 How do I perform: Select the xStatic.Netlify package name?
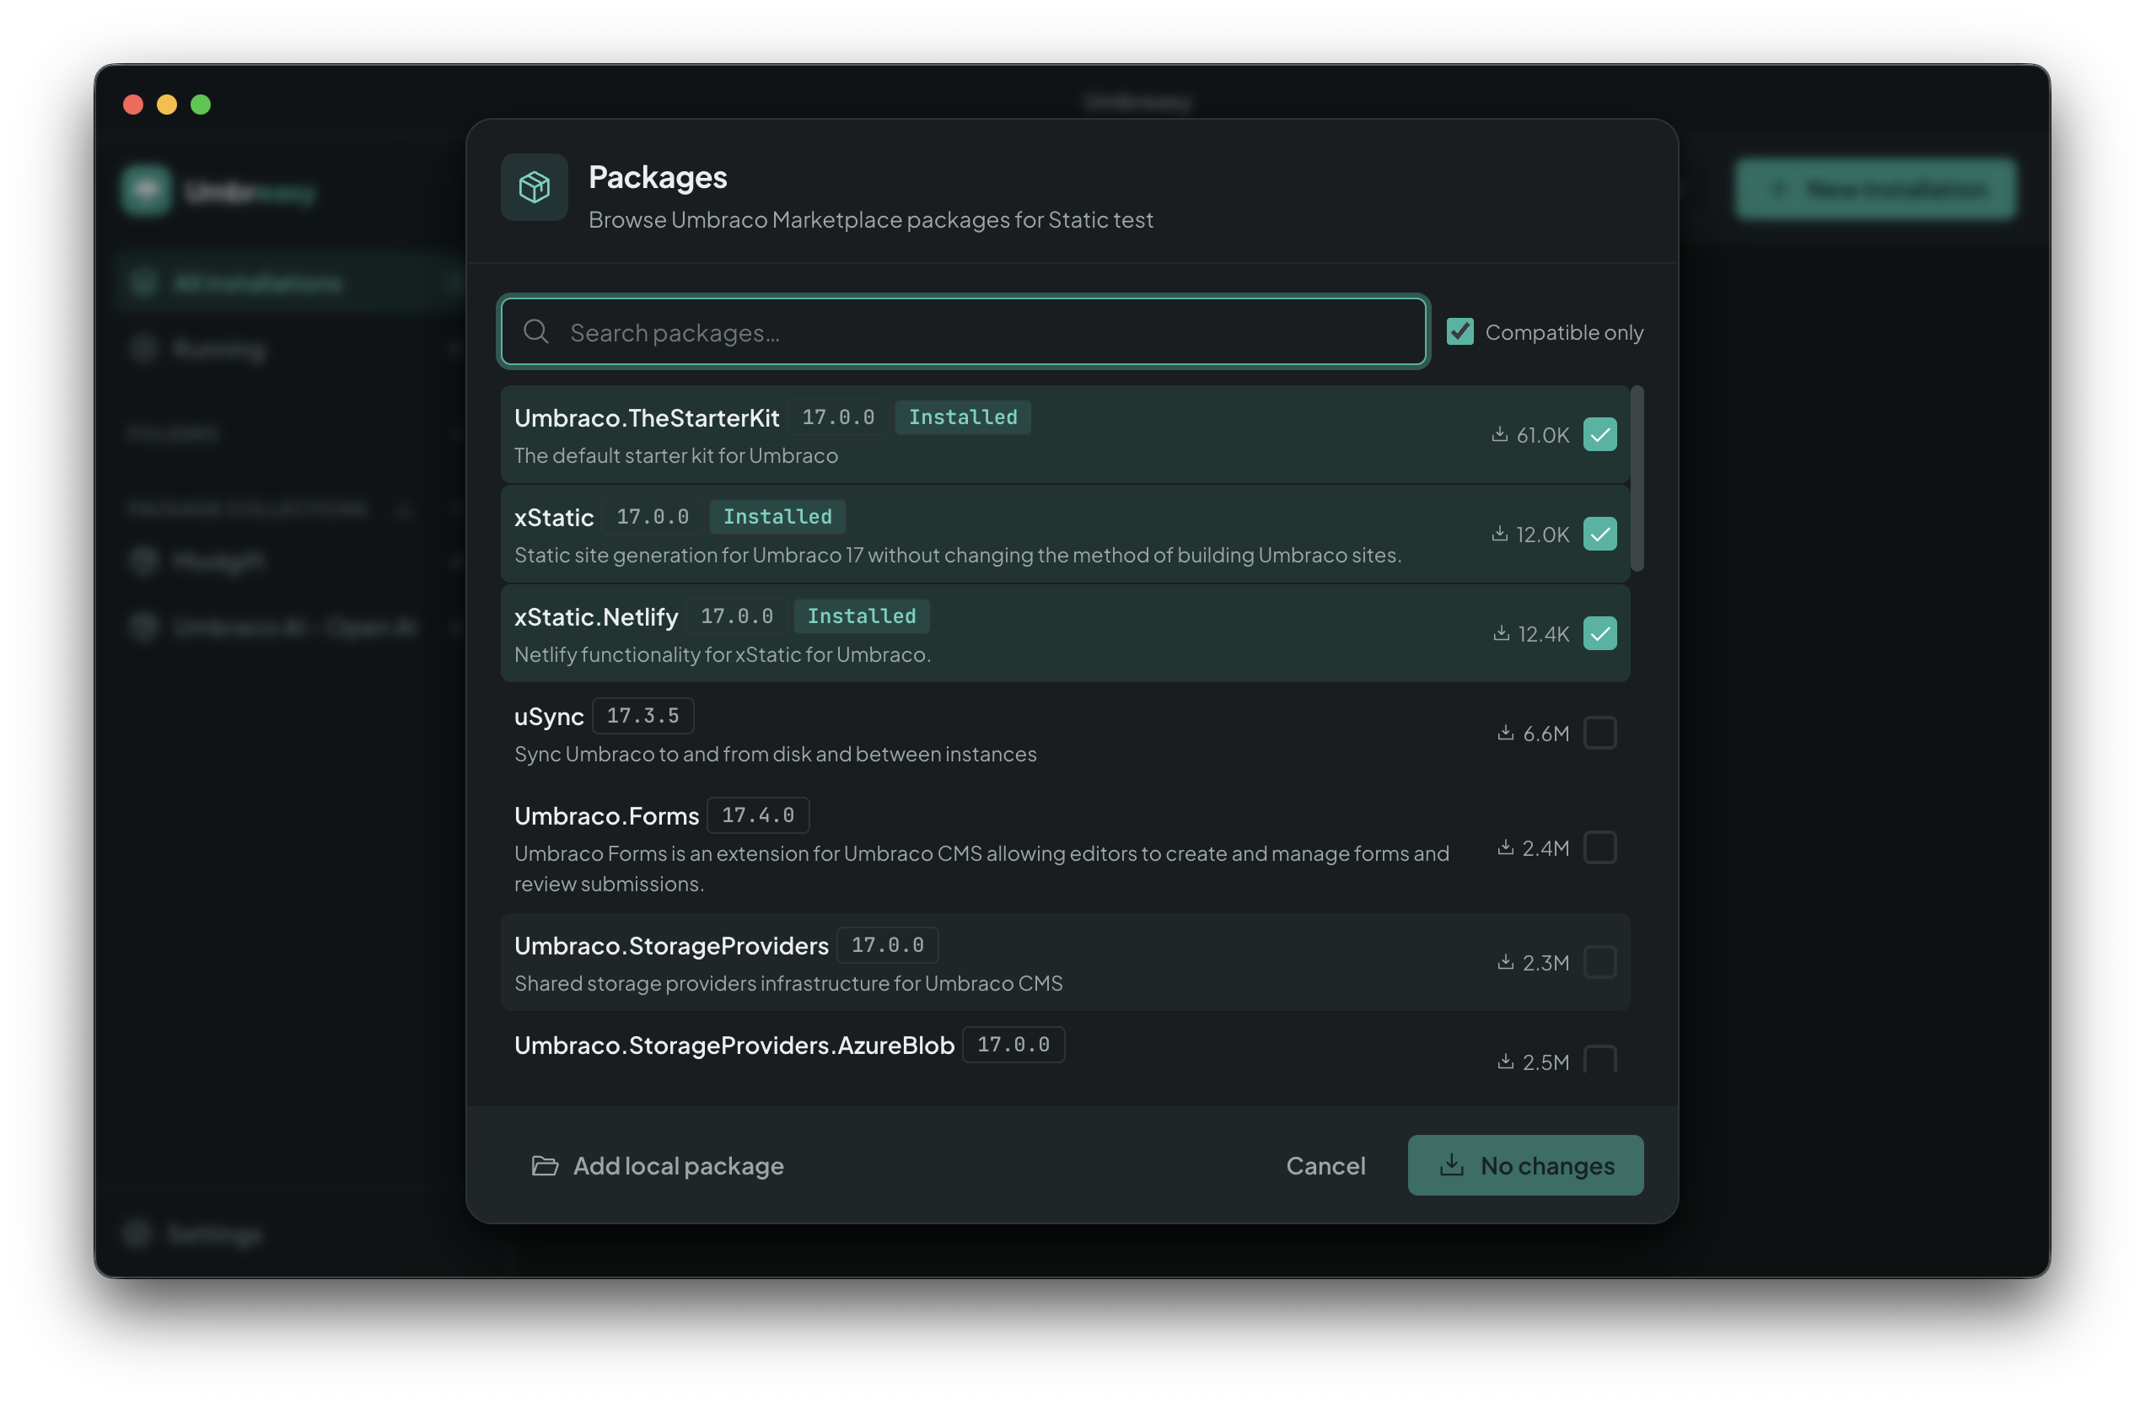[x=596, y=616]
